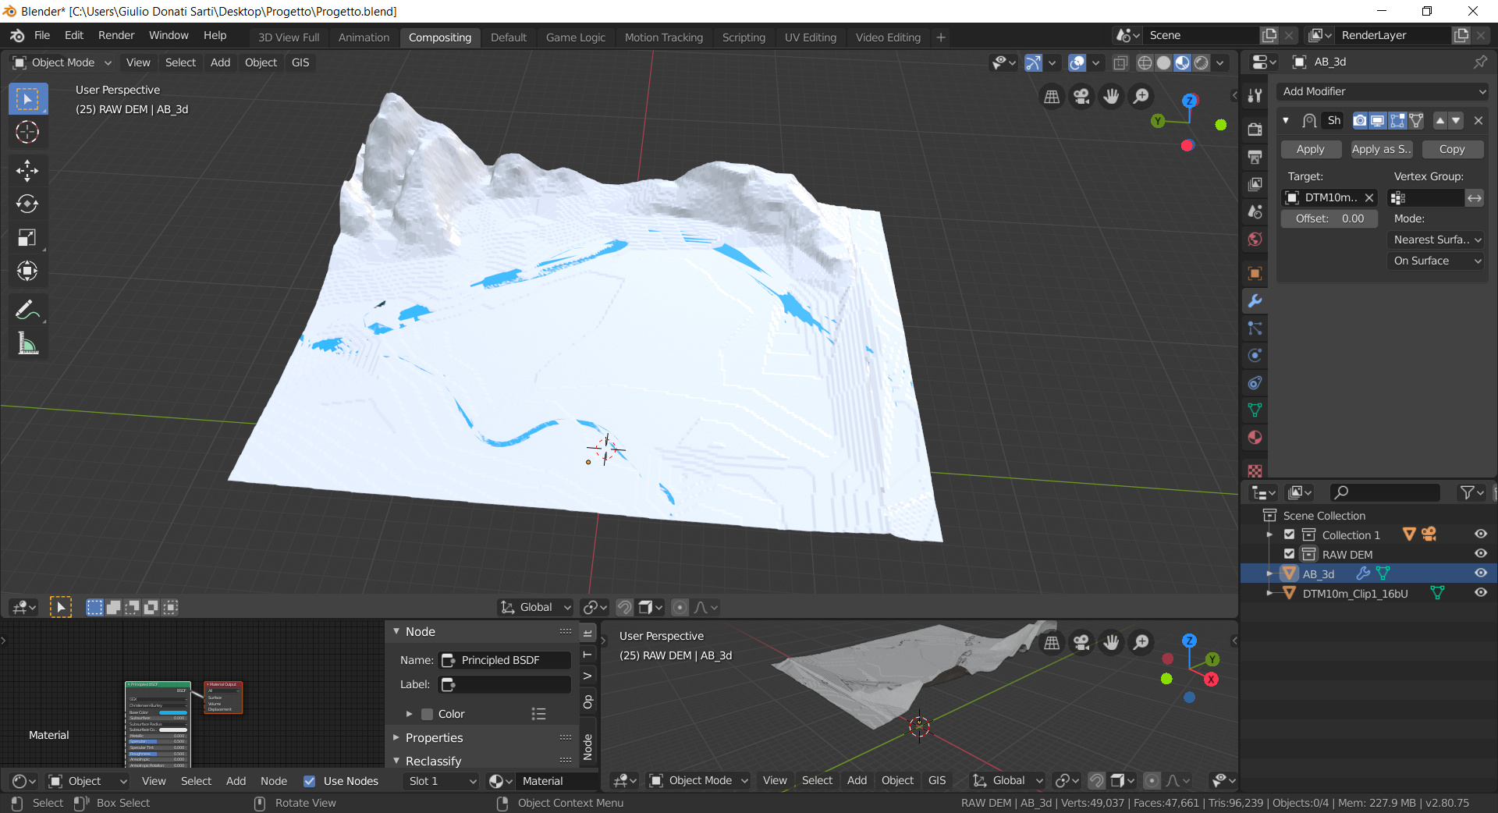The image size is (1498, 813).
Task: Open the Render menu
Action: point(115,35)
